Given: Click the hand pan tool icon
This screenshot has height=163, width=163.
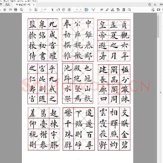Looking at the screenshot, I should pyautogui.click(x=58, y=10).
